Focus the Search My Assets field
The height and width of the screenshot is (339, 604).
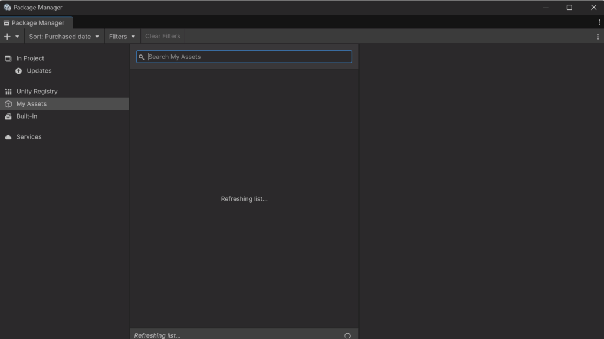pyautogui.click(x=248, y=57)
